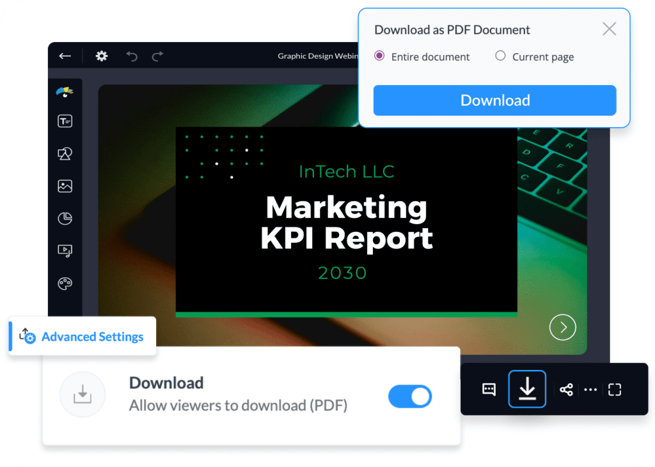
Task: Open the Images panel
Action: click(x=65, y=186)
